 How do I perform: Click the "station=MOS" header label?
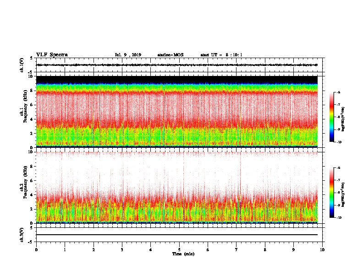click(170, 55)
